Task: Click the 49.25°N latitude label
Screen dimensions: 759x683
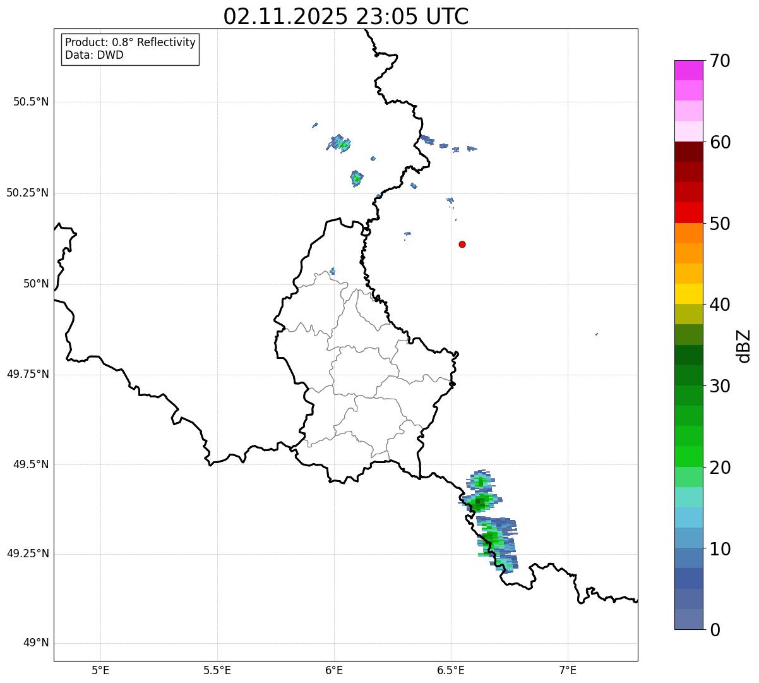Action: 28,554
